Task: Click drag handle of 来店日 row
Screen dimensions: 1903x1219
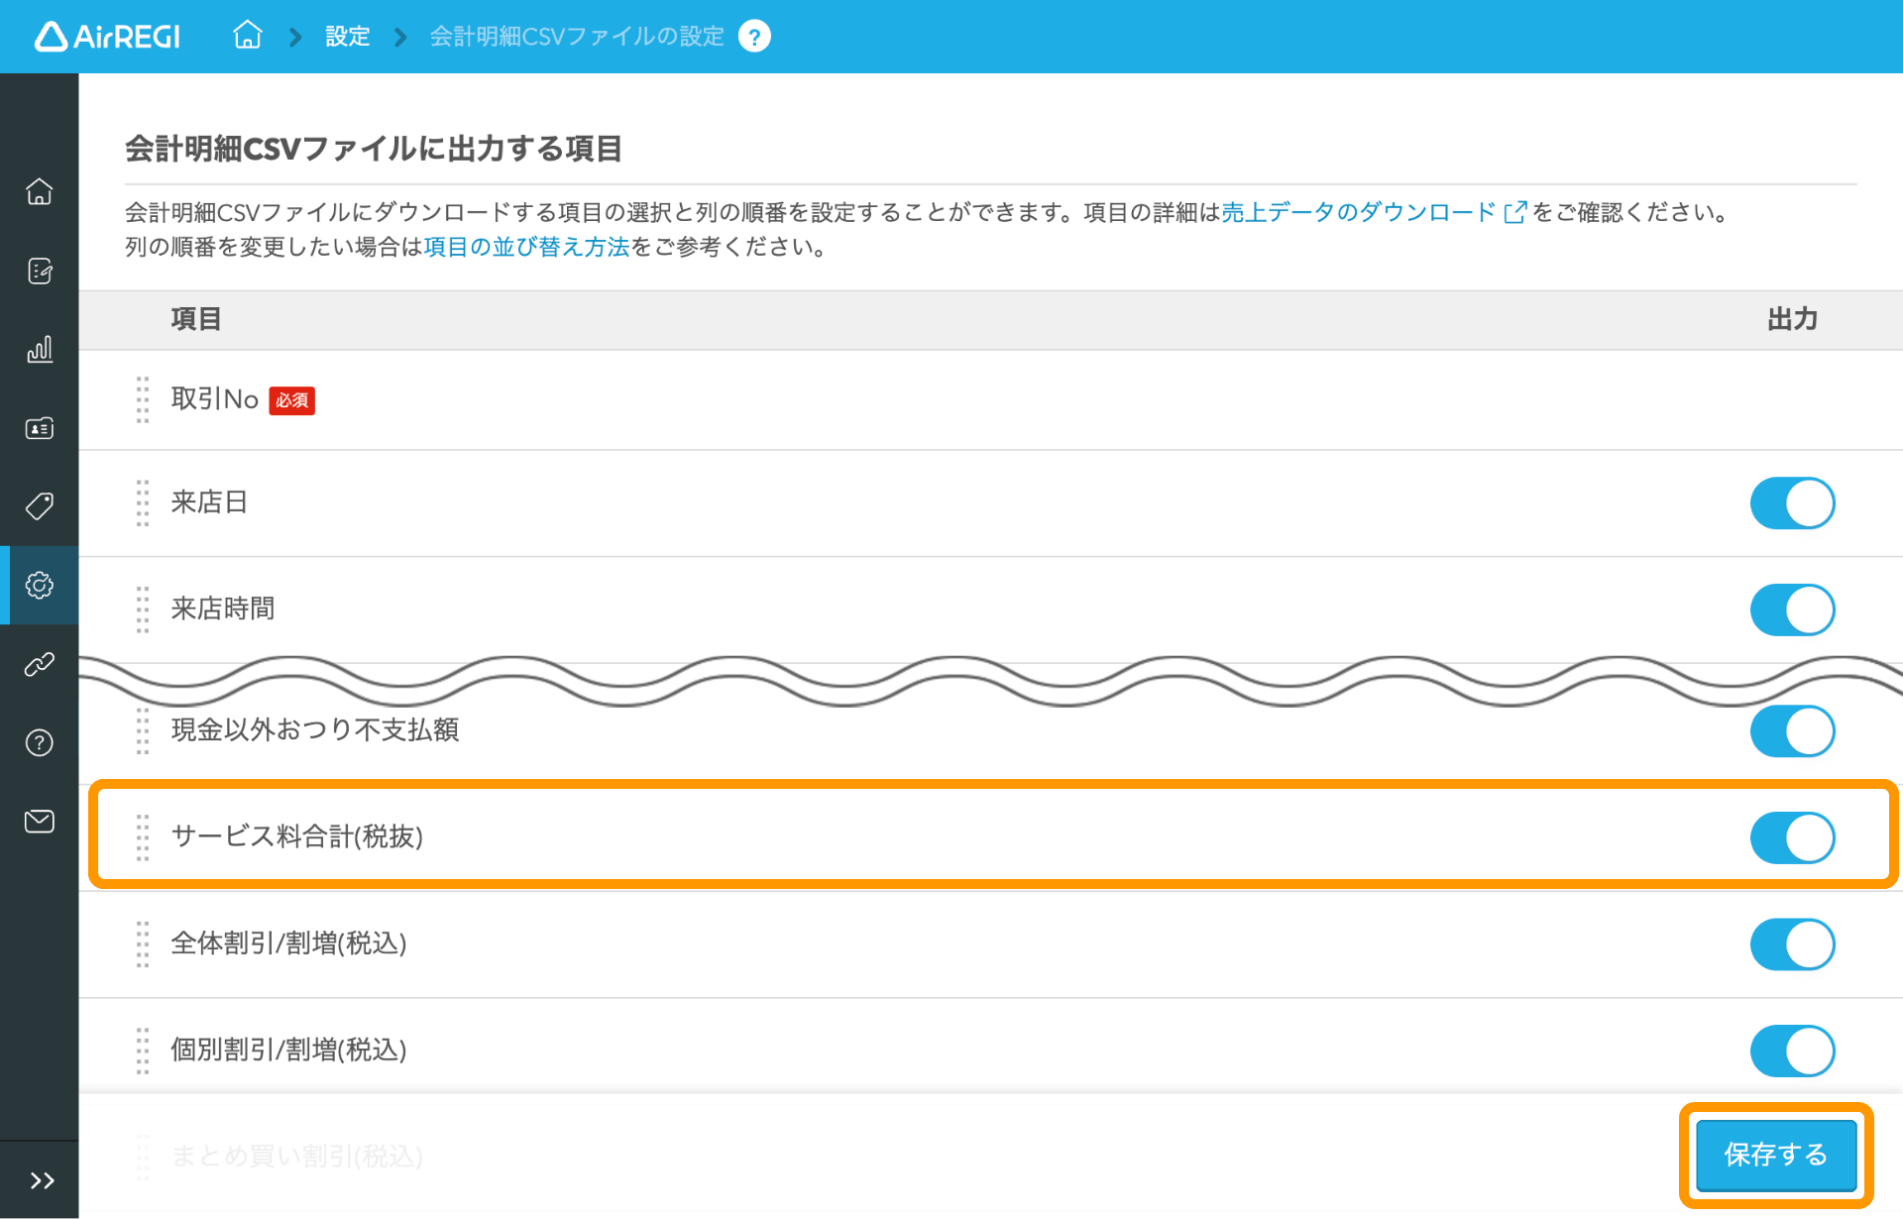Action: (x=143, y=502)
